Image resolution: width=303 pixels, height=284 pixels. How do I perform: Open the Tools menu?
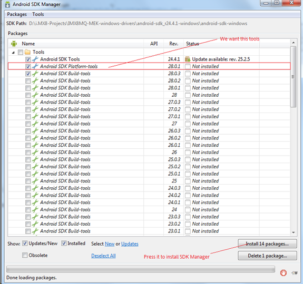tap(38, 14)
